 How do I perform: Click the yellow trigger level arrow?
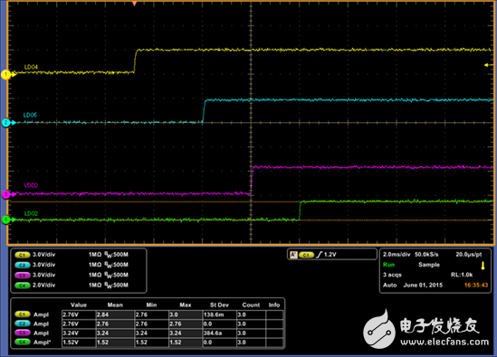[489, 65]
